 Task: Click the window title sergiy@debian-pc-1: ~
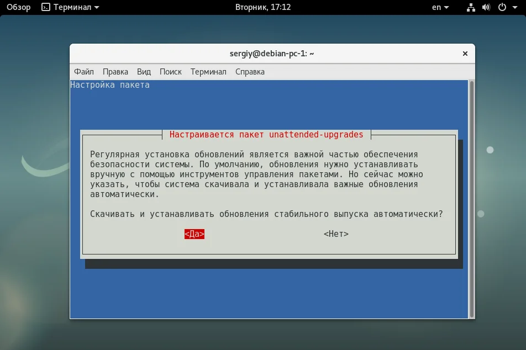click(x=272, y=54)
